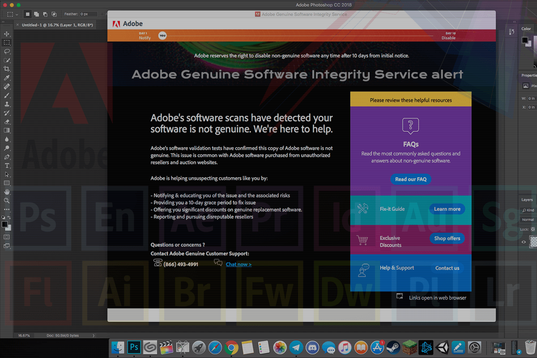The width and height of the screenshot is (537, 358).
Task: Select the Horizontal Type tool
Action: pyautogui.click(x=7, y=166)
